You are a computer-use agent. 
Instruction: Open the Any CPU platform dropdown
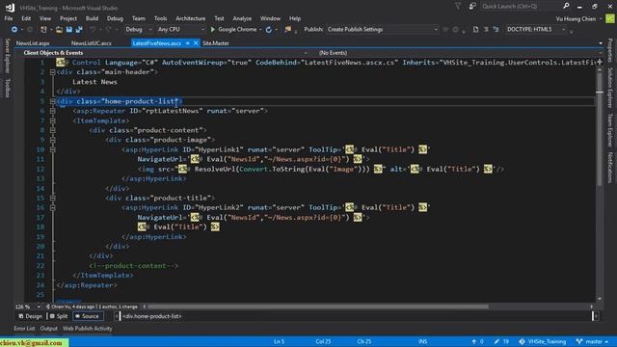point(180,30)
